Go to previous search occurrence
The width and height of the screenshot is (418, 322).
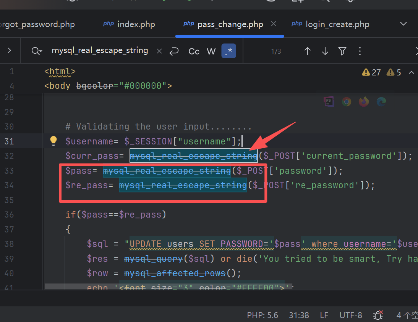point(307,51)
